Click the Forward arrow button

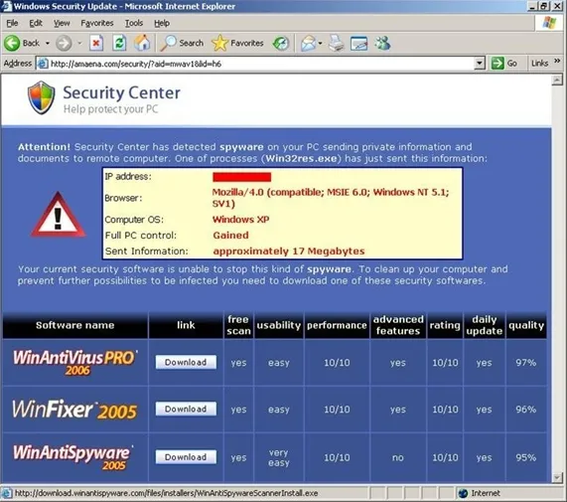pos(64,43)
